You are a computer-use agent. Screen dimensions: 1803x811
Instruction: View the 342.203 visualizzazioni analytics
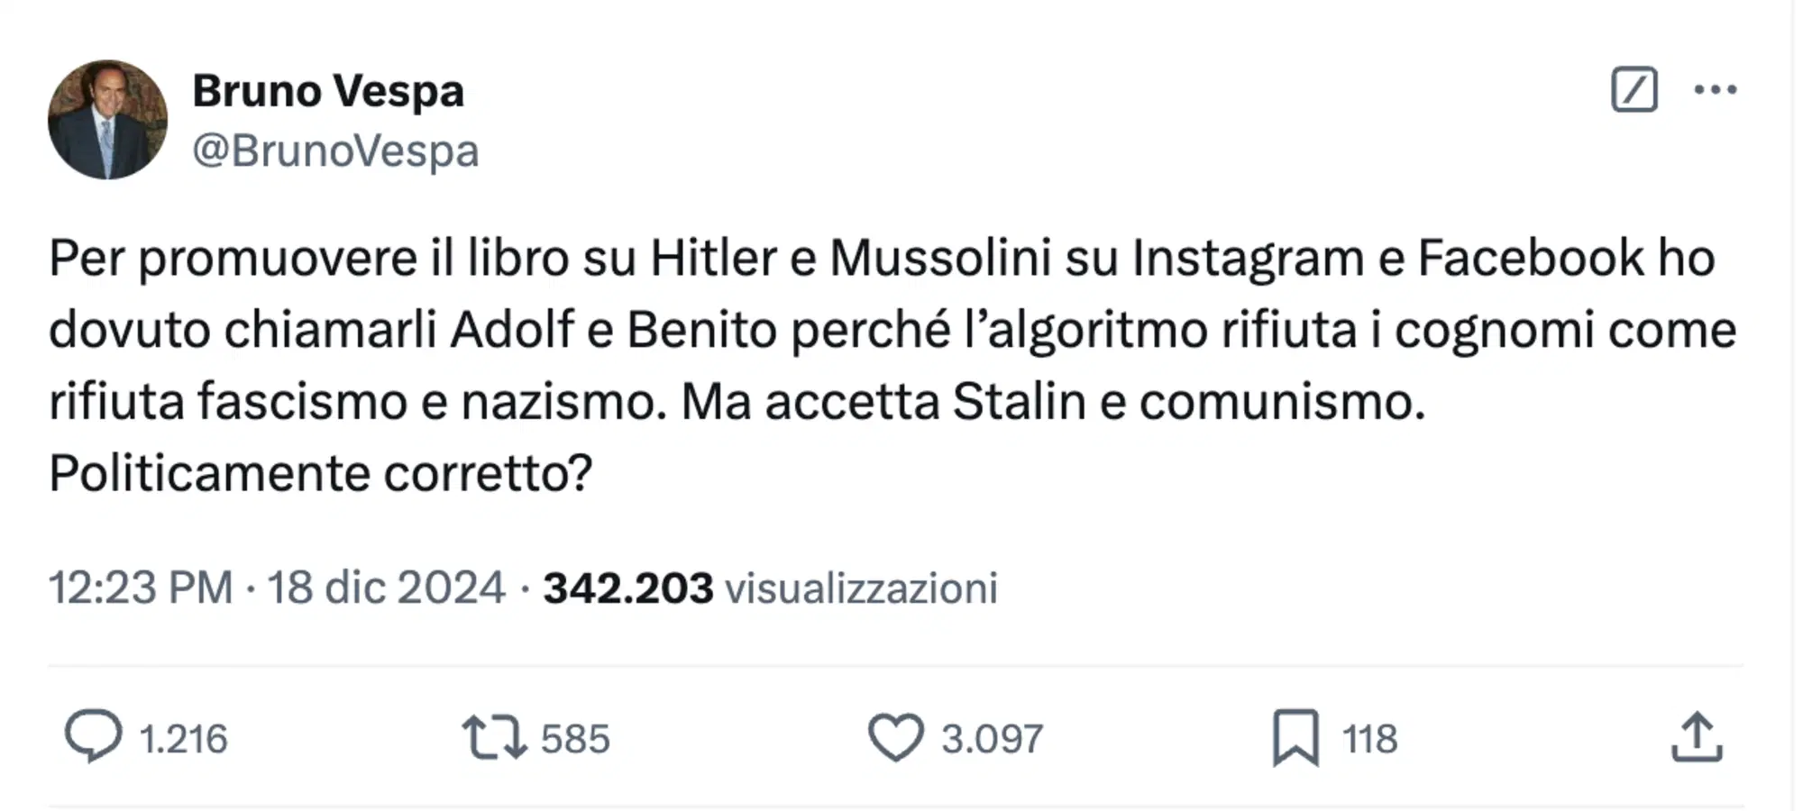[766, 588]
